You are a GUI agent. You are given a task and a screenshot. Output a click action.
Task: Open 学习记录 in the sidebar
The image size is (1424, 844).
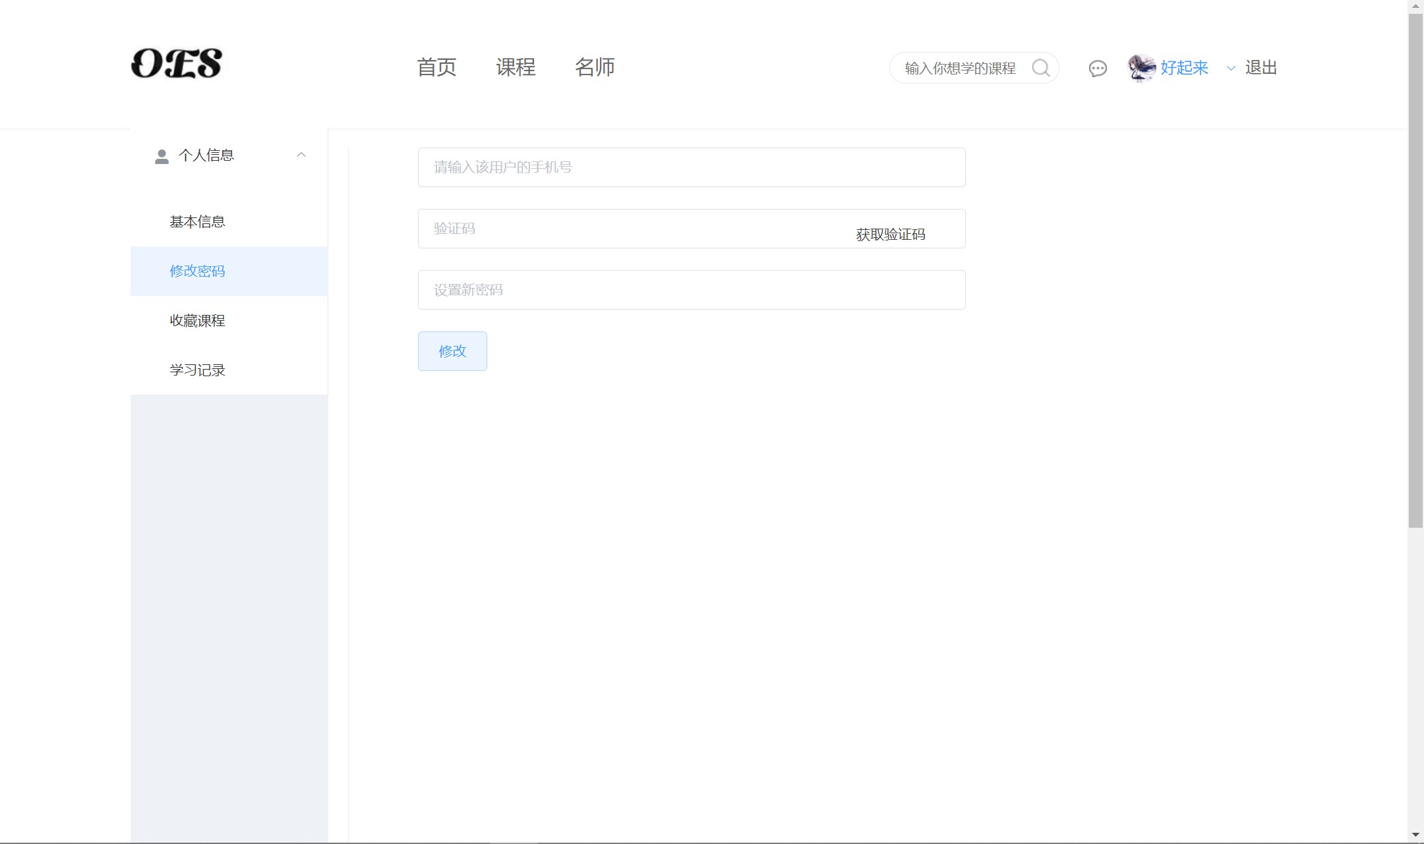(197, 370)
